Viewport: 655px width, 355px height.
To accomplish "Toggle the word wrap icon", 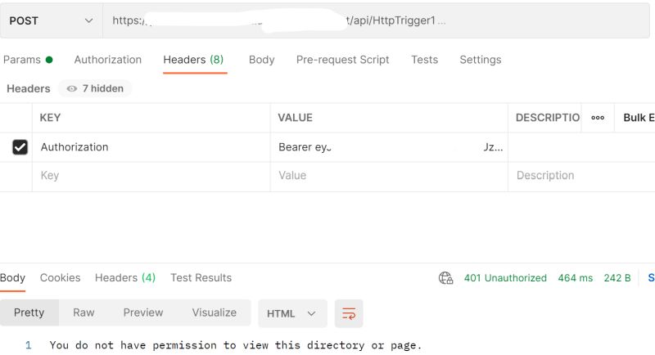I will pos(349,313).
